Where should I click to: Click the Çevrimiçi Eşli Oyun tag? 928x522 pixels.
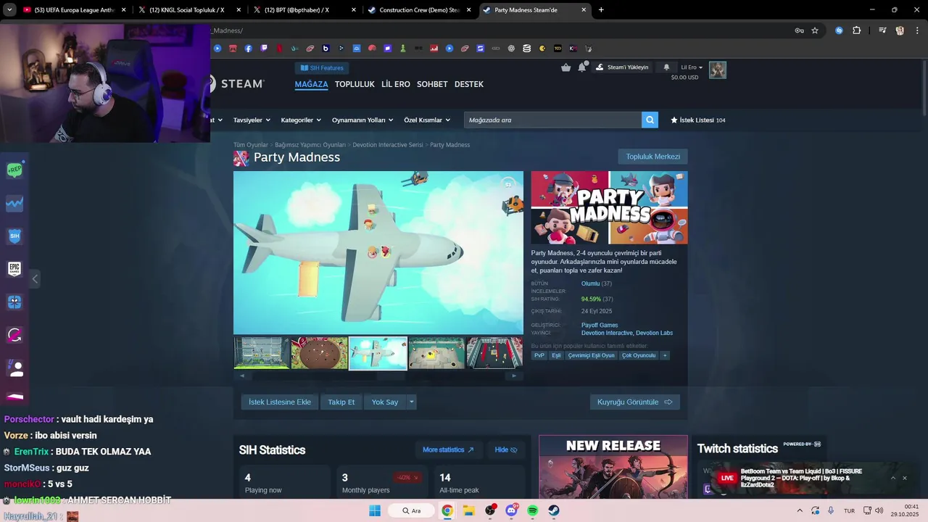(x=591, y=355)
